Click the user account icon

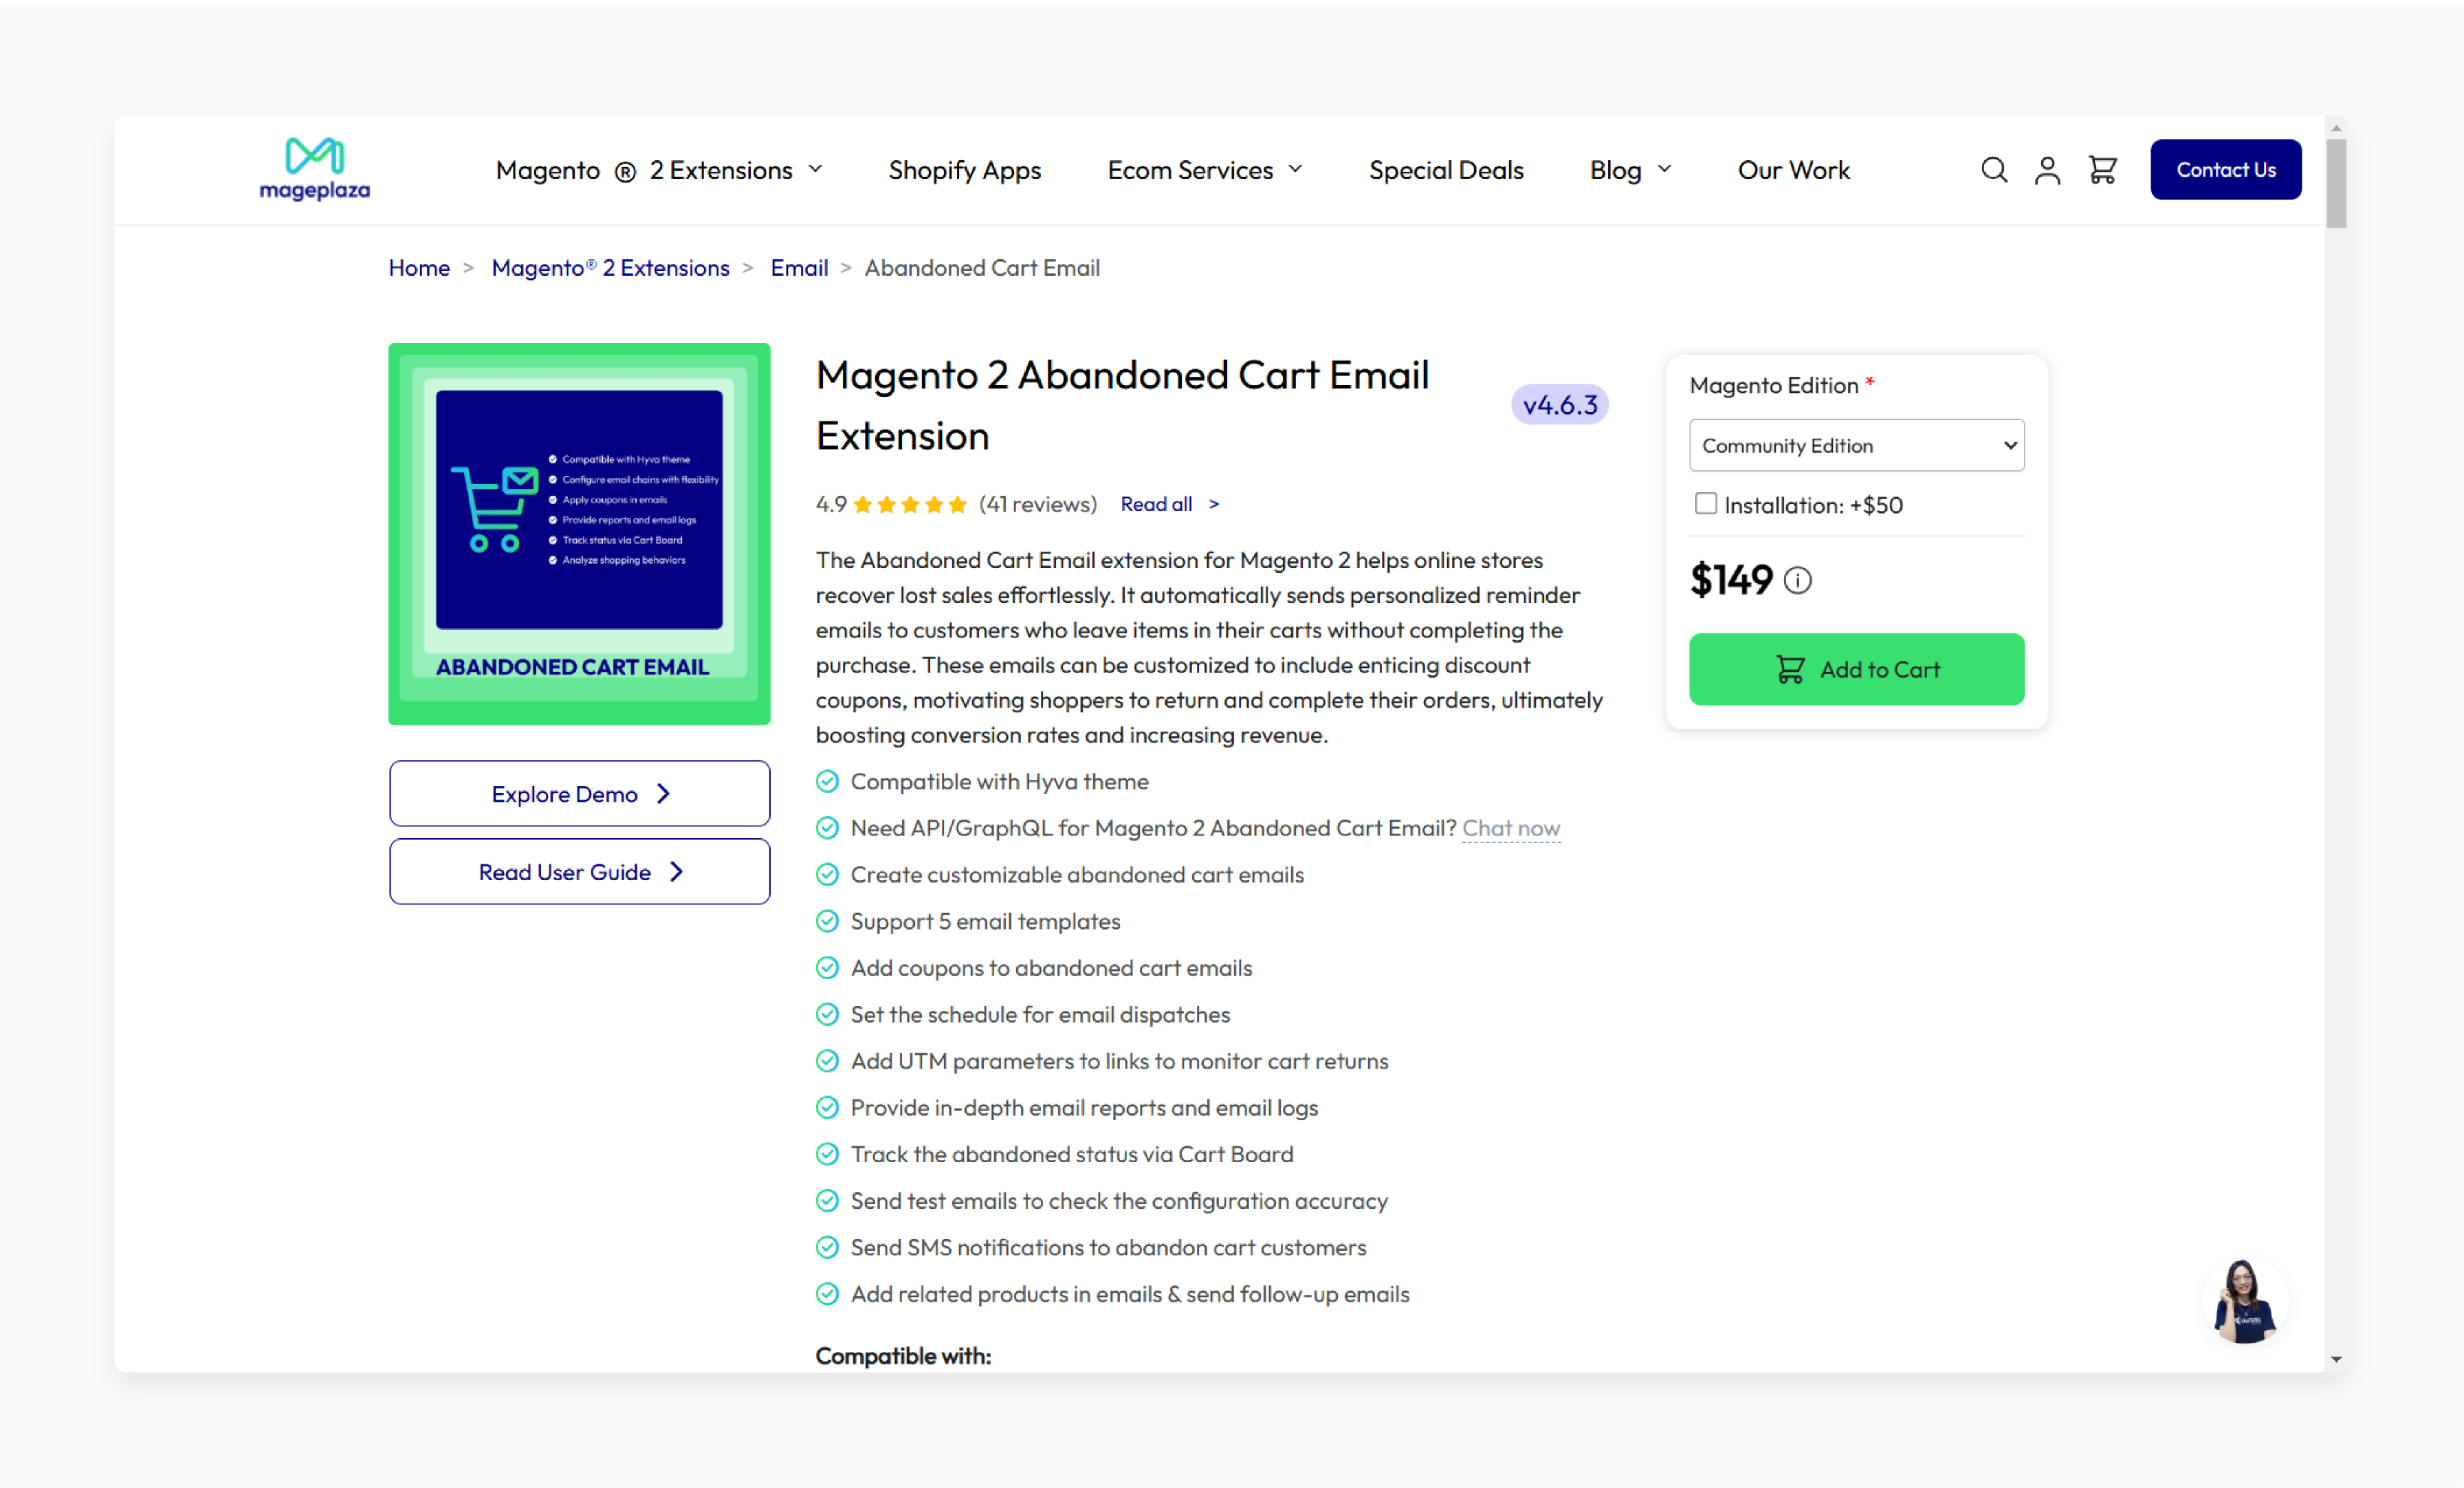(x=2047, y=169)
